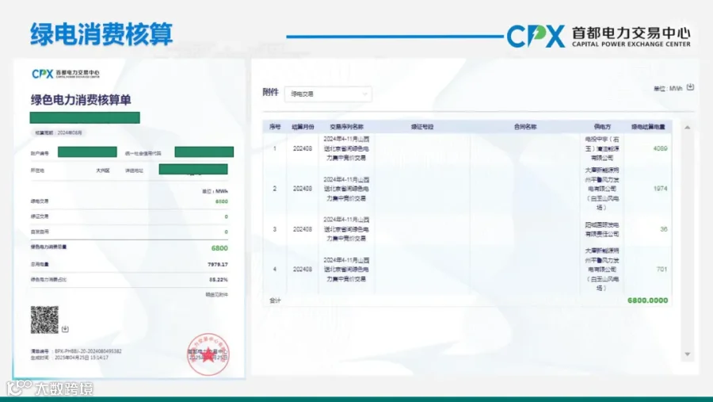Click the total value 6800.0000
Screen dimensions: 713x402
(647, 301)
